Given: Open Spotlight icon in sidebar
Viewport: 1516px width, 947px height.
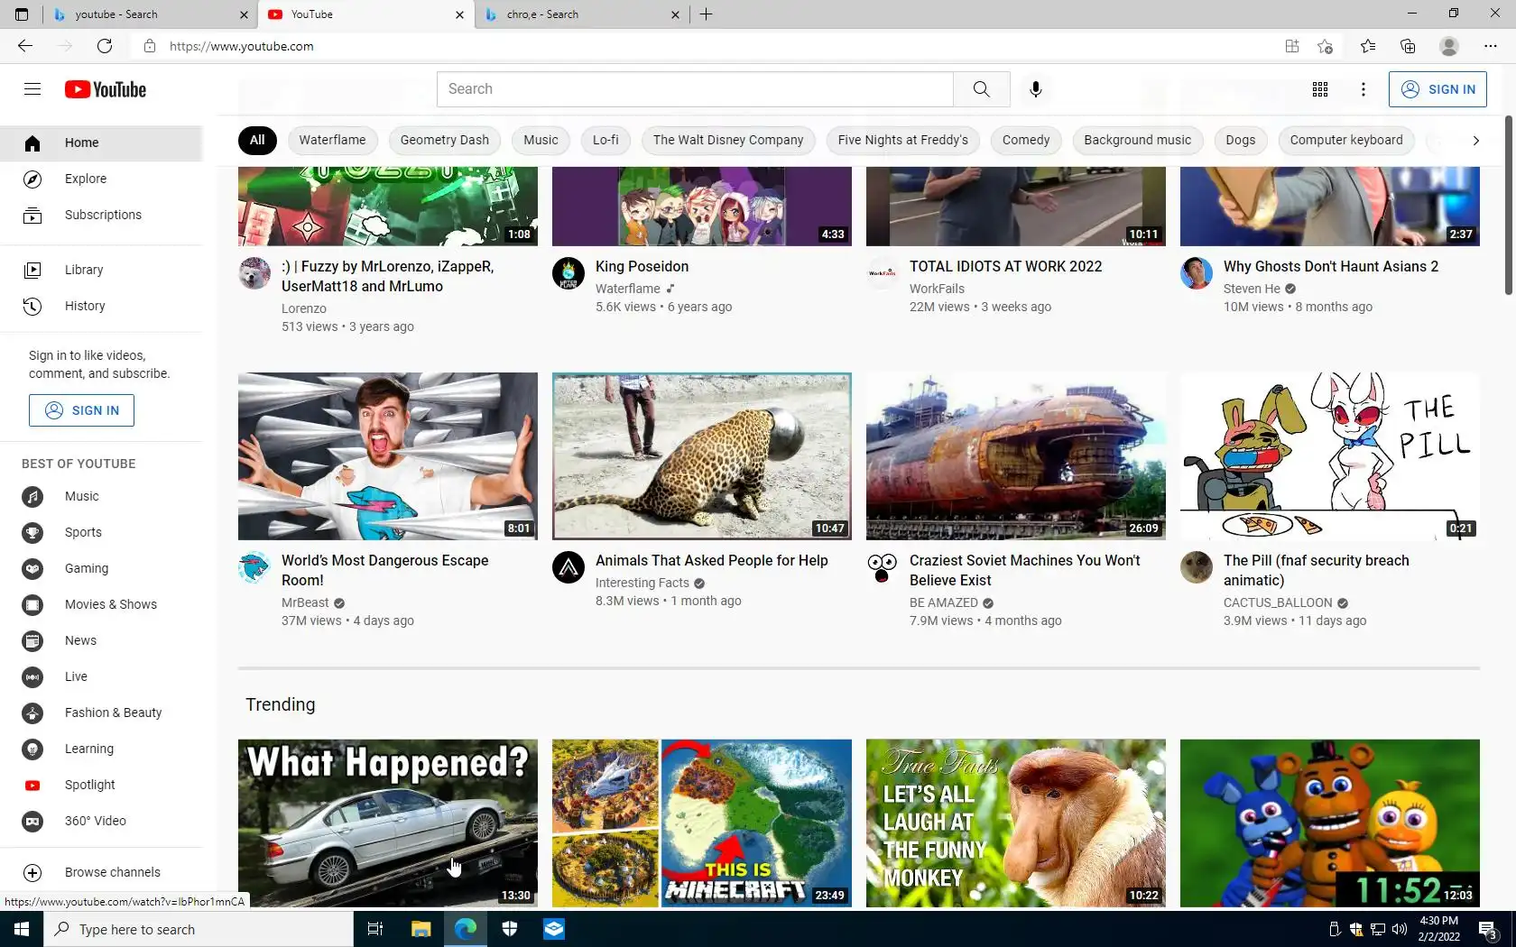Looking at the screenshot, I should [32, 785].
